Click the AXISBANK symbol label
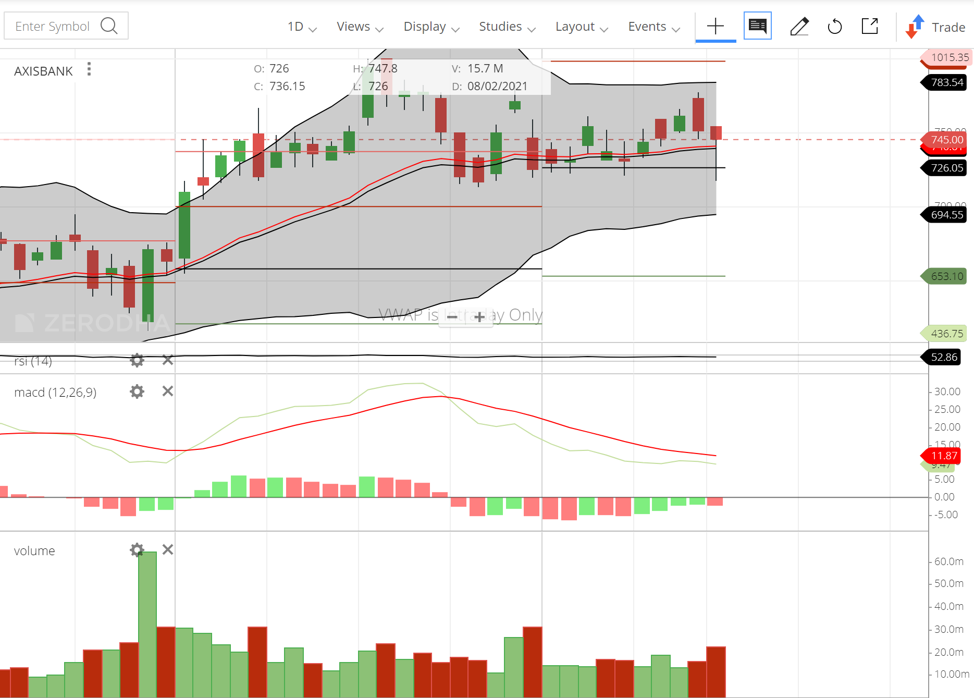The height and width of the screenshot is (698, 974). 43,71
